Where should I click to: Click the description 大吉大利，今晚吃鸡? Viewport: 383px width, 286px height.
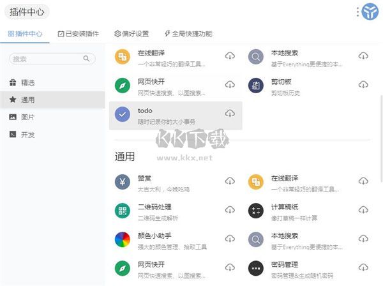tap(163, 189)
